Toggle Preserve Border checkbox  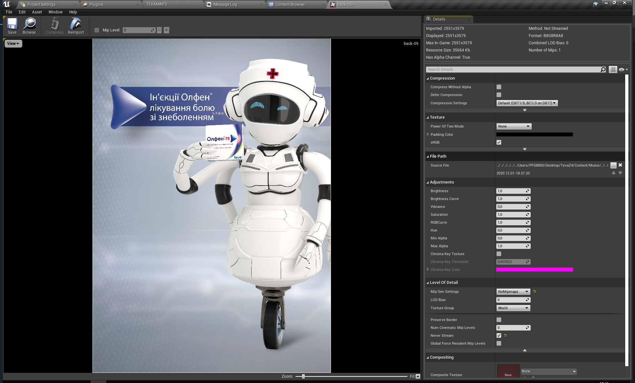[499, 320]
